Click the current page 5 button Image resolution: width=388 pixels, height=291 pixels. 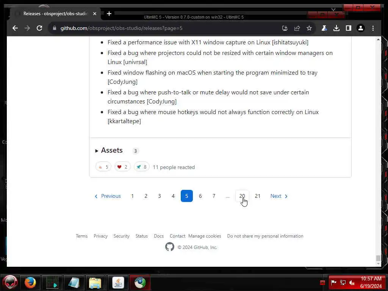tap(187, 196)
